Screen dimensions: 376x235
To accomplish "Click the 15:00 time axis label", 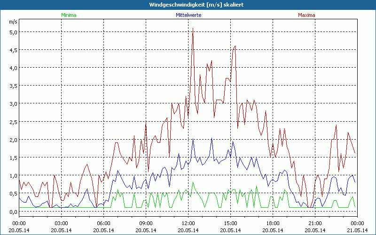I will [x=230, y=223].
